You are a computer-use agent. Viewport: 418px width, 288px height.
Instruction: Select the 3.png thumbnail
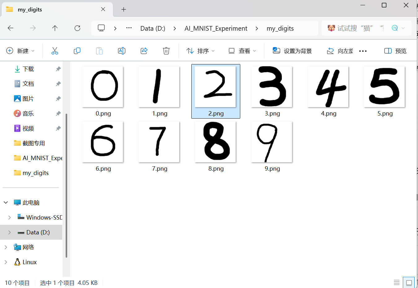[x=272, y=87]
